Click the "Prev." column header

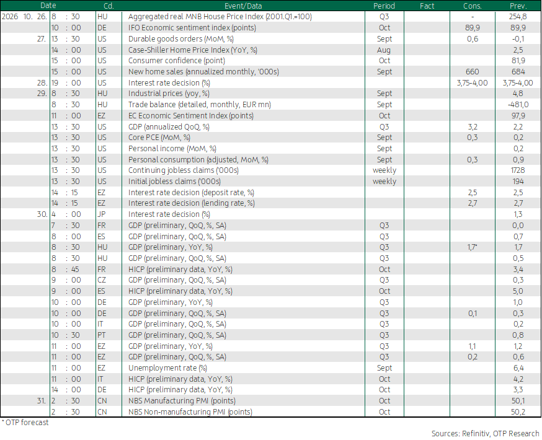coord(518,6)
